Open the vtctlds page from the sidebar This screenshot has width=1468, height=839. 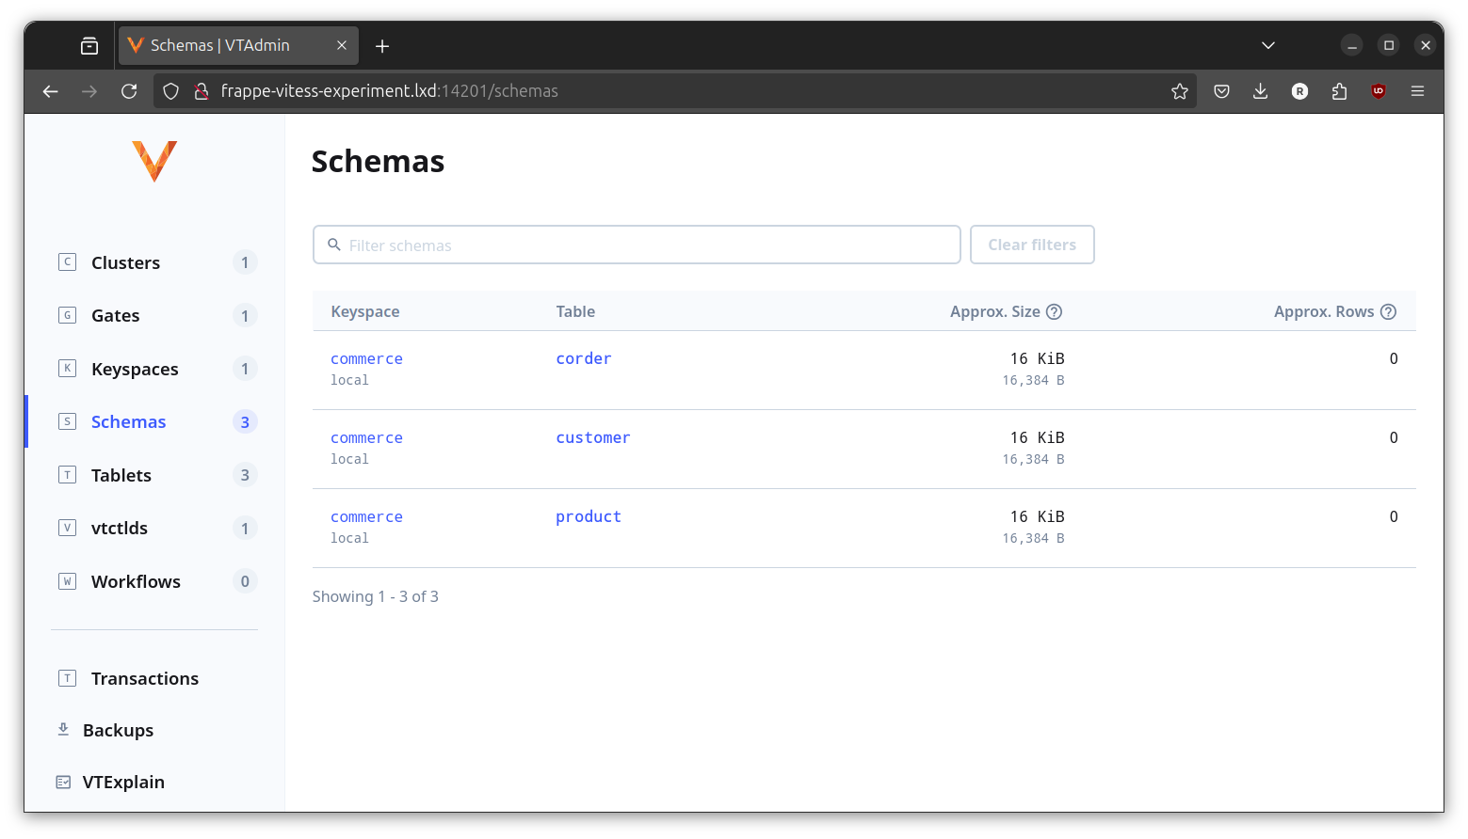point(120,528)
